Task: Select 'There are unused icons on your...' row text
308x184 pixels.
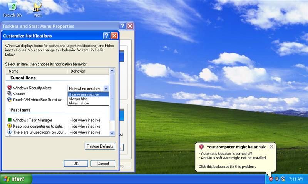Action: click(40, 132)
